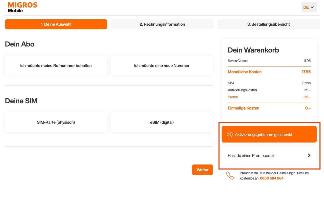Viewport: 324px width, 210px height.
Task: Click the percent badge icon in the promo banner
Action: coord(230,134)
